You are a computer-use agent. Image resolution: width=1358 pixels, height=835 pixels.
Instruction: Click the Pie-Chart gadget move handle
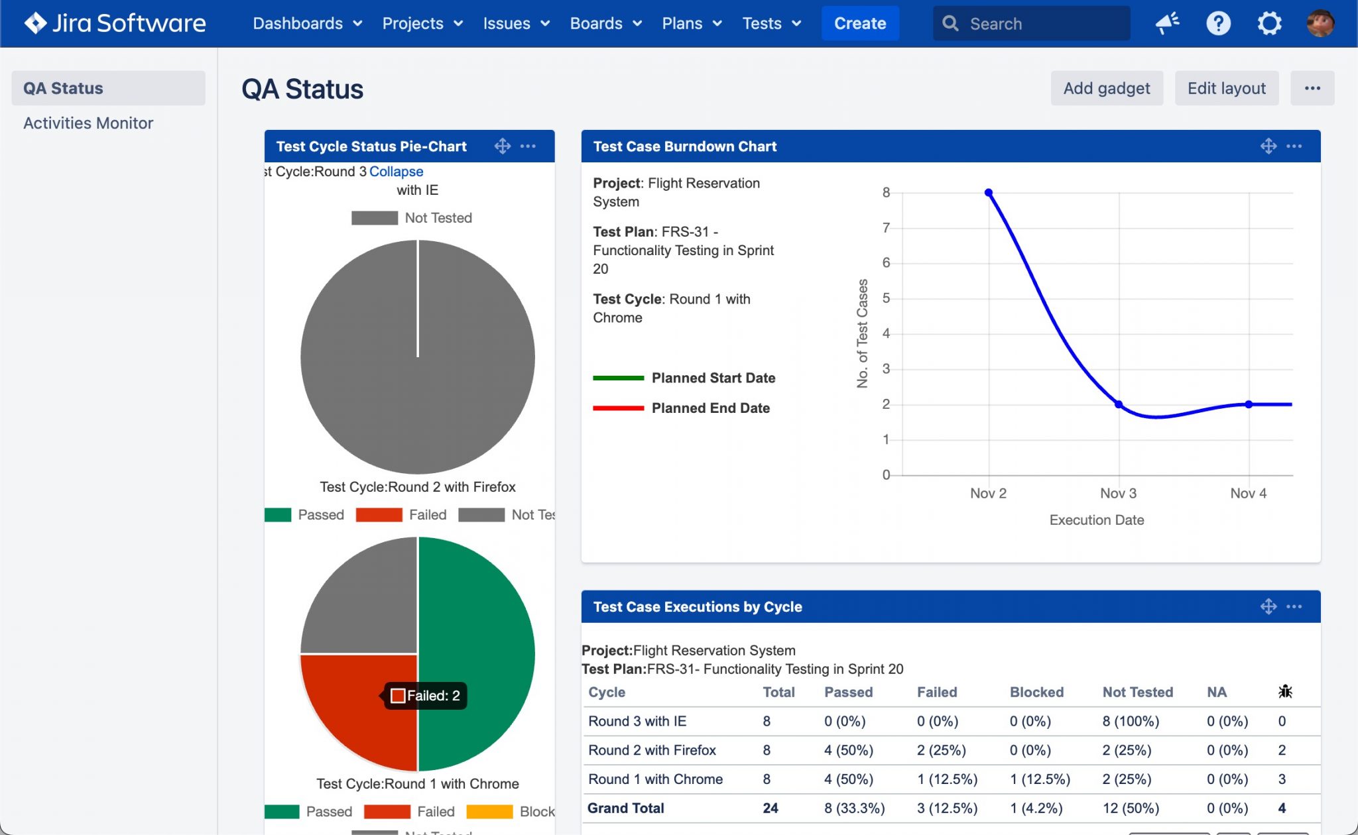coord(502,146)
